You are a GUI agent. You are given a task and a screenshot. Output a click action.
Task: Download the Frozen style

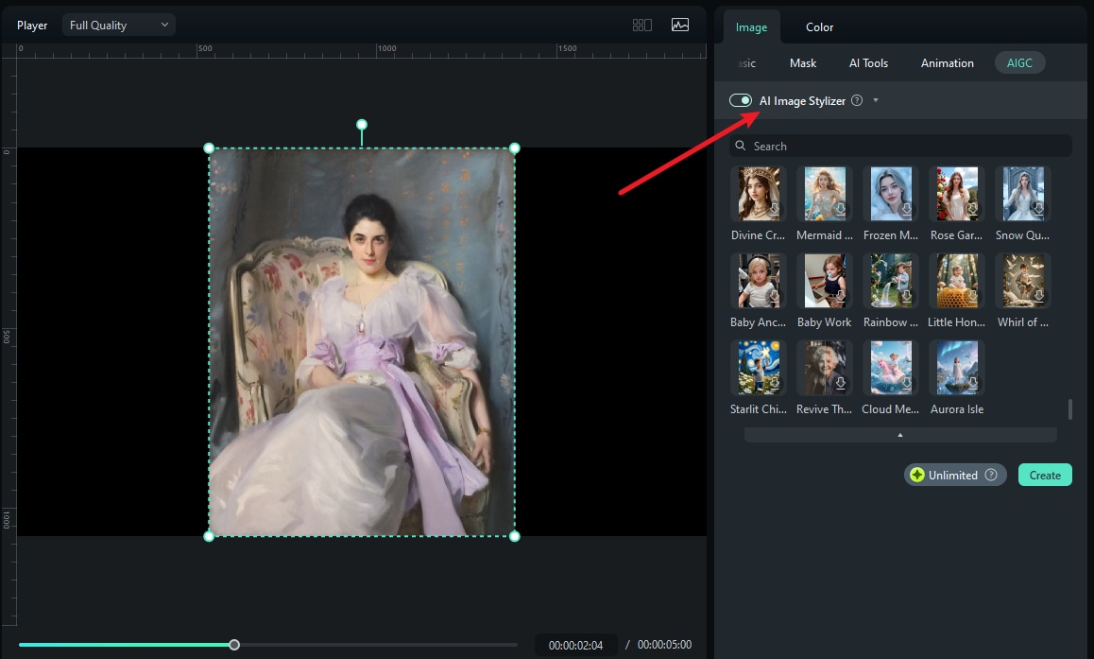click(x=906, y=209)
